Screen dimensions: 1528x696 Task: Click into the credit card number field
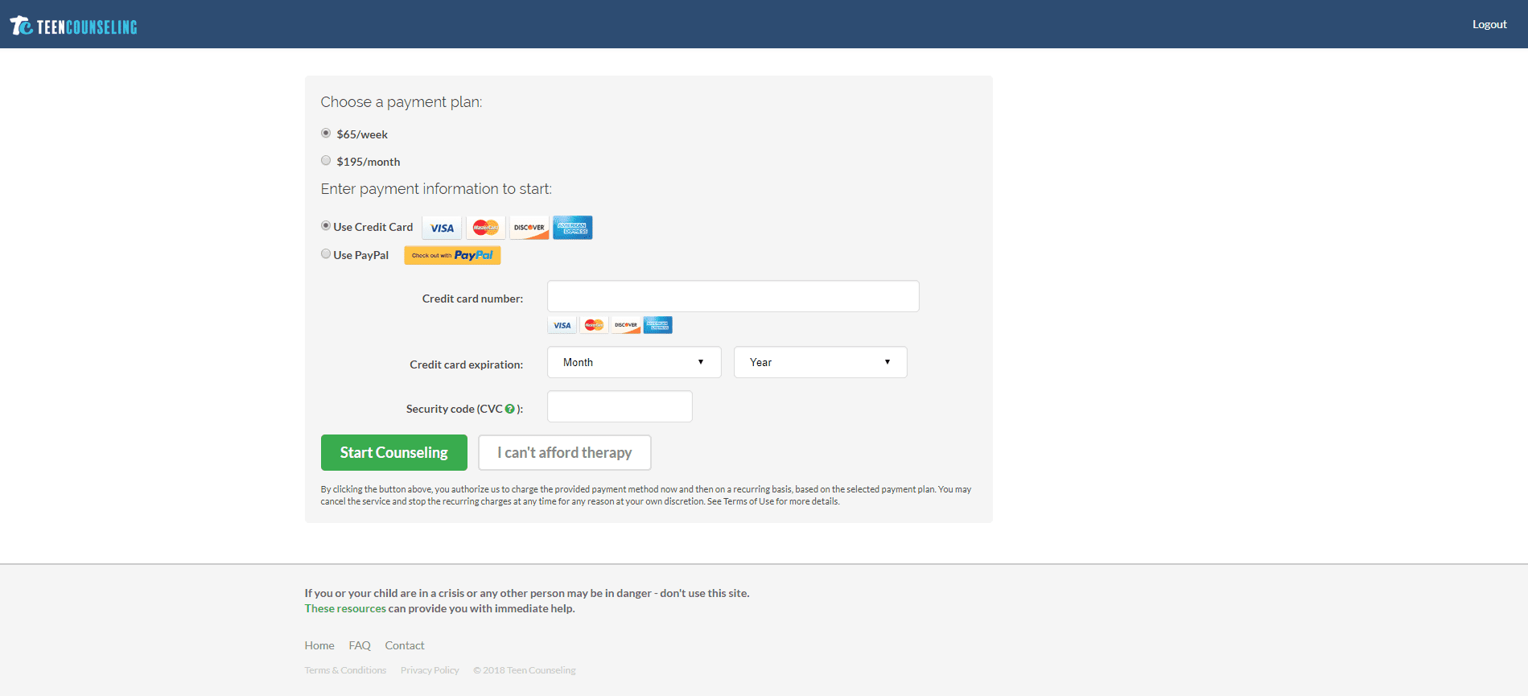tap(733, 296)
